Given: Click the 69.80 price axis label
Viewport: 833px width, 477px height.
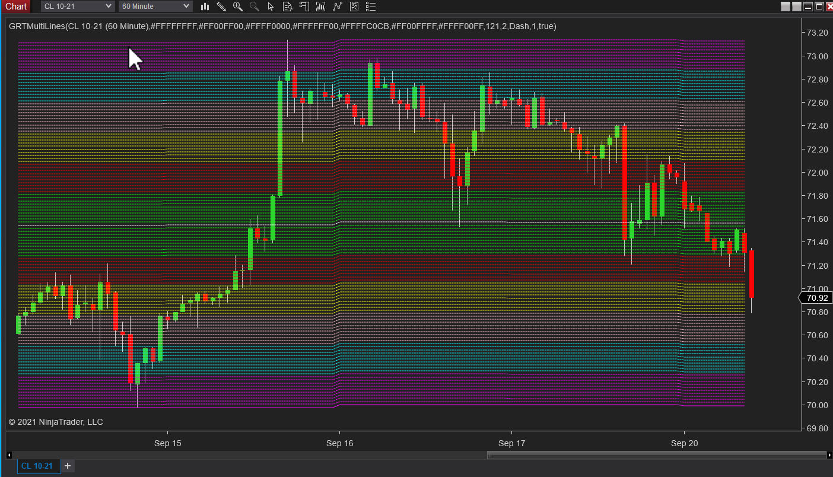Looking at the screenshot, I should click(817, 428).
